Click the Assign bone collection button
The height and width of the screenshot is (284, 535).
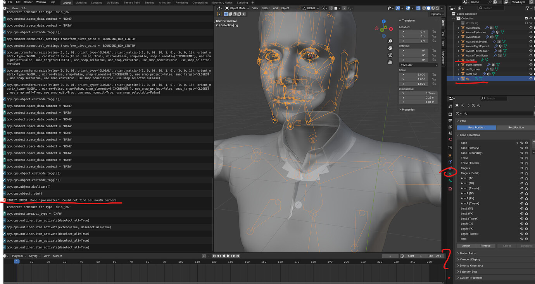pyautogui.click(x=466, y=246)
